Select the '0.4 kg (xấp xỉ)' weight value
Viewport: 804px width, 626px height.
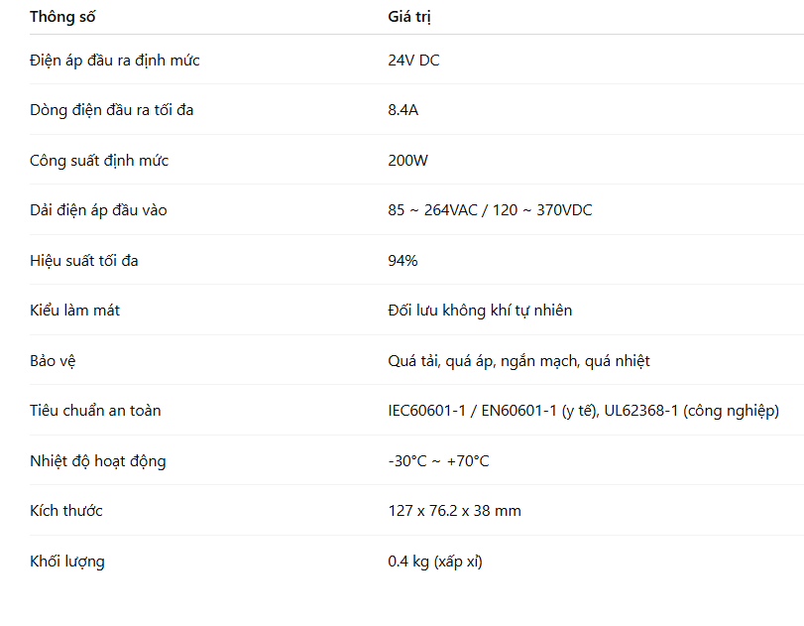[x=435, y=562]
